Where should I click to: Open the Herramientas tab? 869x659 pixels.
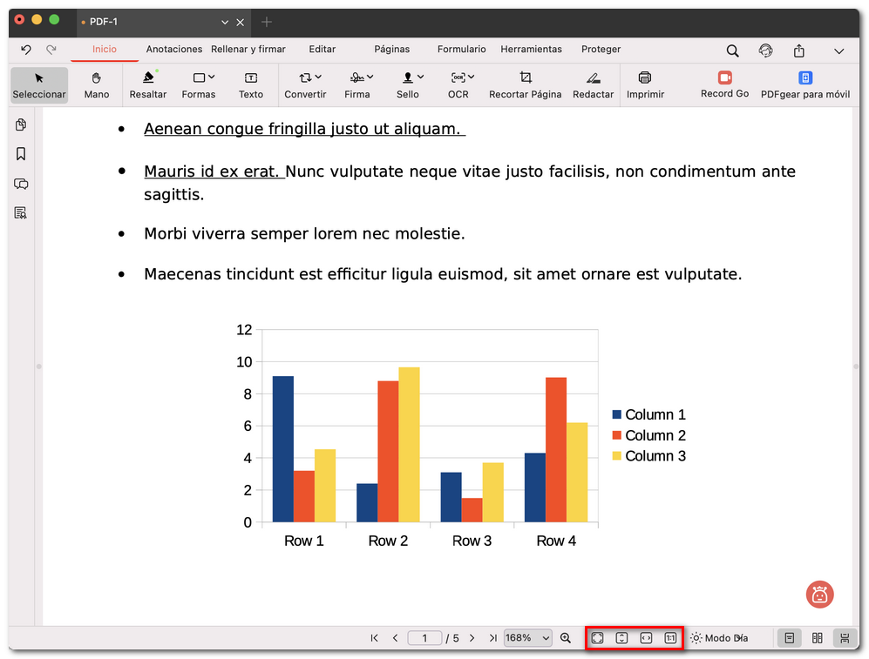coord(531,50)
